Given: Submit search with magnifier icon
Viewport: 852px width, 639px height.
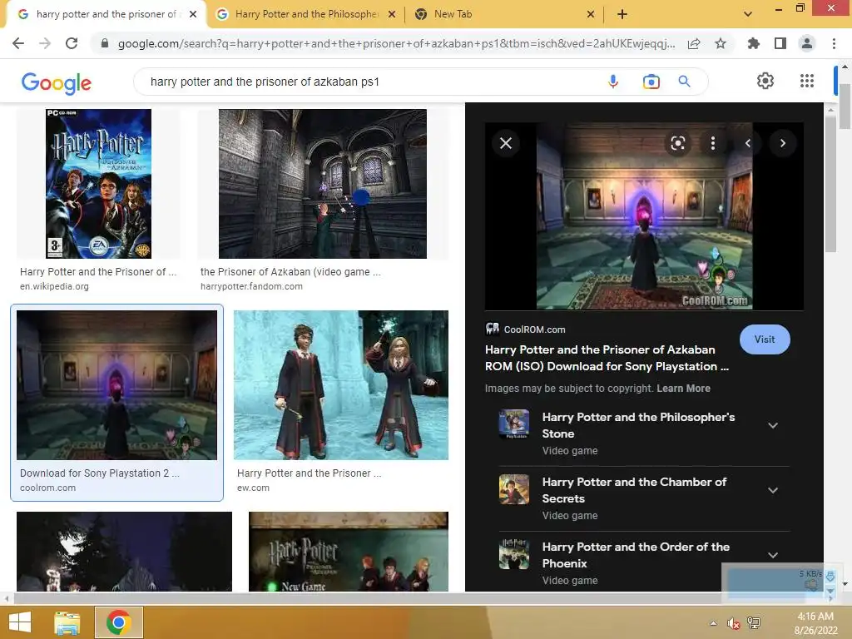Looking at the screenshot, I should point(685,82).
